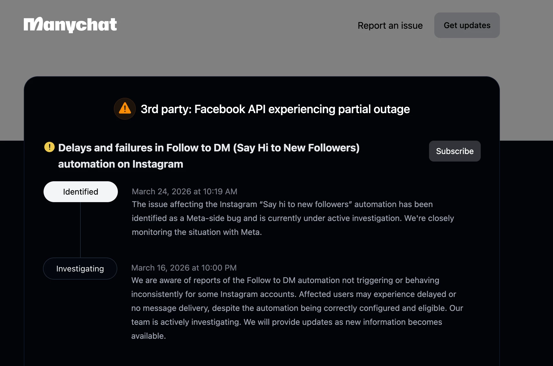Click the March 16, 2026 timestamp
The width and height of the screenshot is (553, 366).
click(x=184, y=268)
